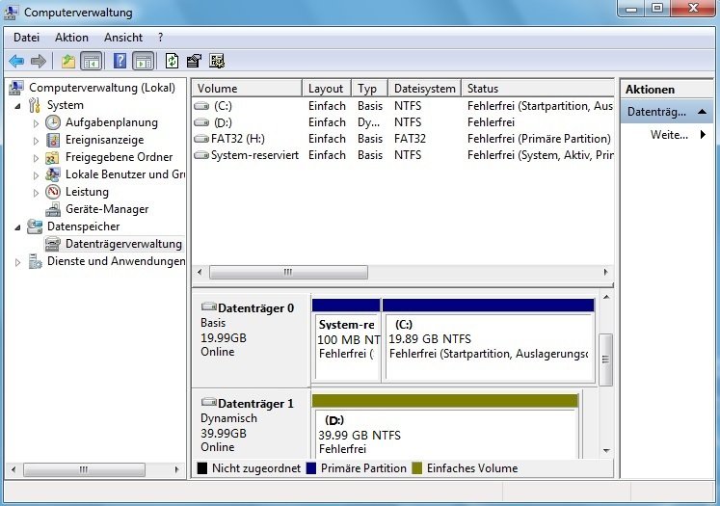Sort by the Typ column header
This screenshot has width=720, height=506.
coord(370,88)
